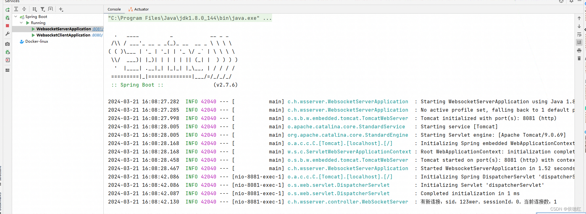Rerun the selected Spring Boot service
586x214 pixels.
tap(7, 10)
